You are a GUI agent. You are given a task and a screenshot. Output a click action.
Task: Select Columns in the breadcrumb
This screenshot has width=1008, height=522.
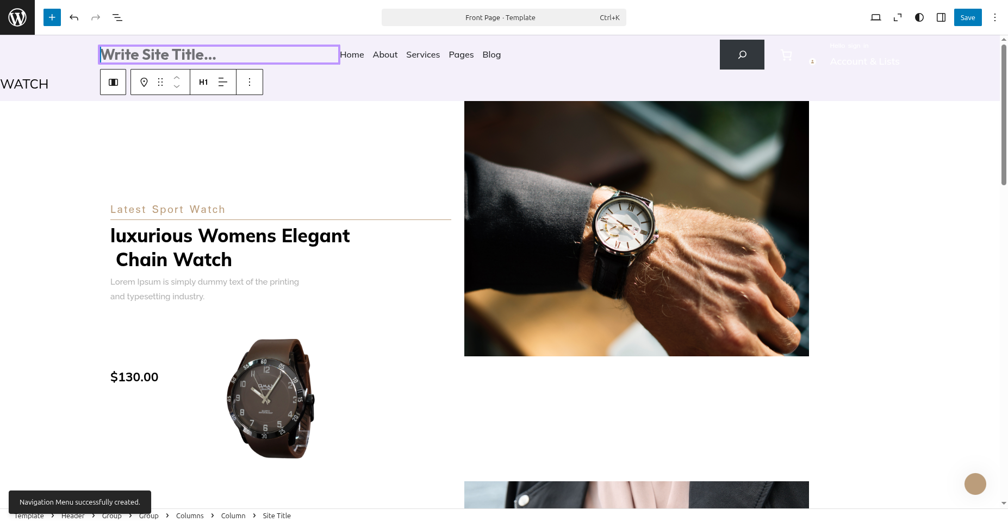coord(190,515)
